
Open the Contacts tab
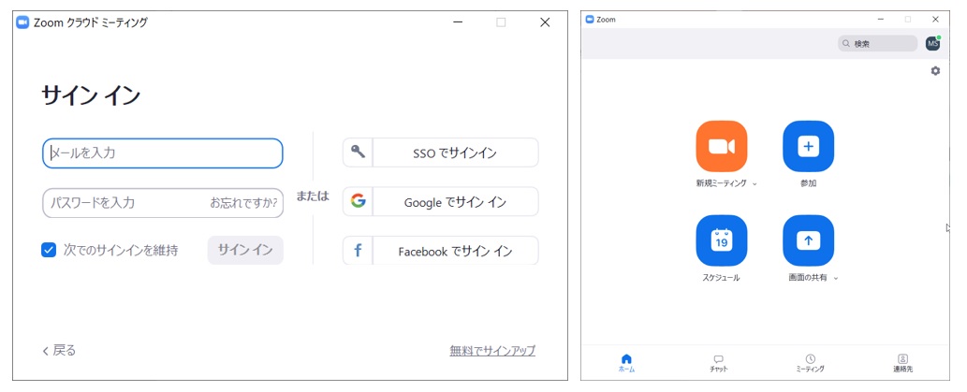pos(902,363)
